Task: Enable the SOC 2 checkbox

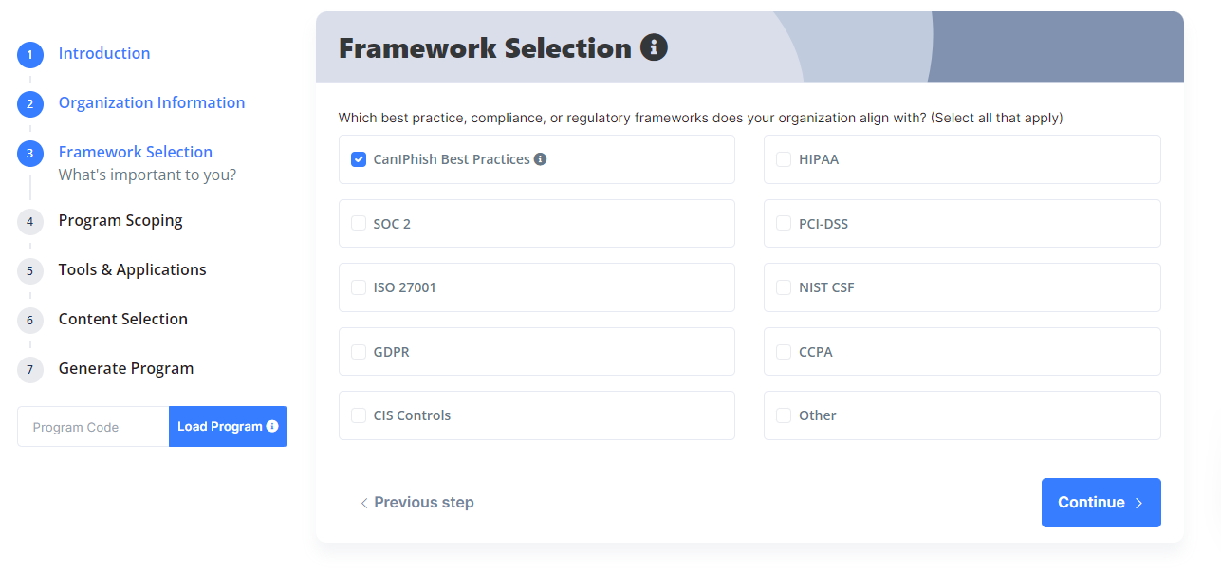Action: click(x=359, y=223)
